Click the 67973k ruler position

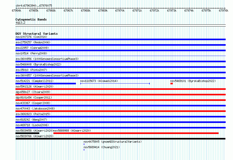pyautogui.click(x=172, y=11)
